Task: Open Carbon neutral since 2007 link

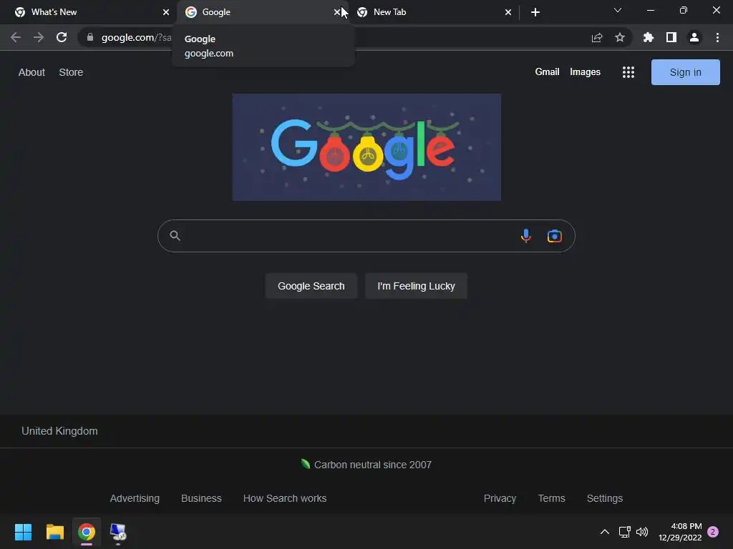Action: click(x=366, y=465)
